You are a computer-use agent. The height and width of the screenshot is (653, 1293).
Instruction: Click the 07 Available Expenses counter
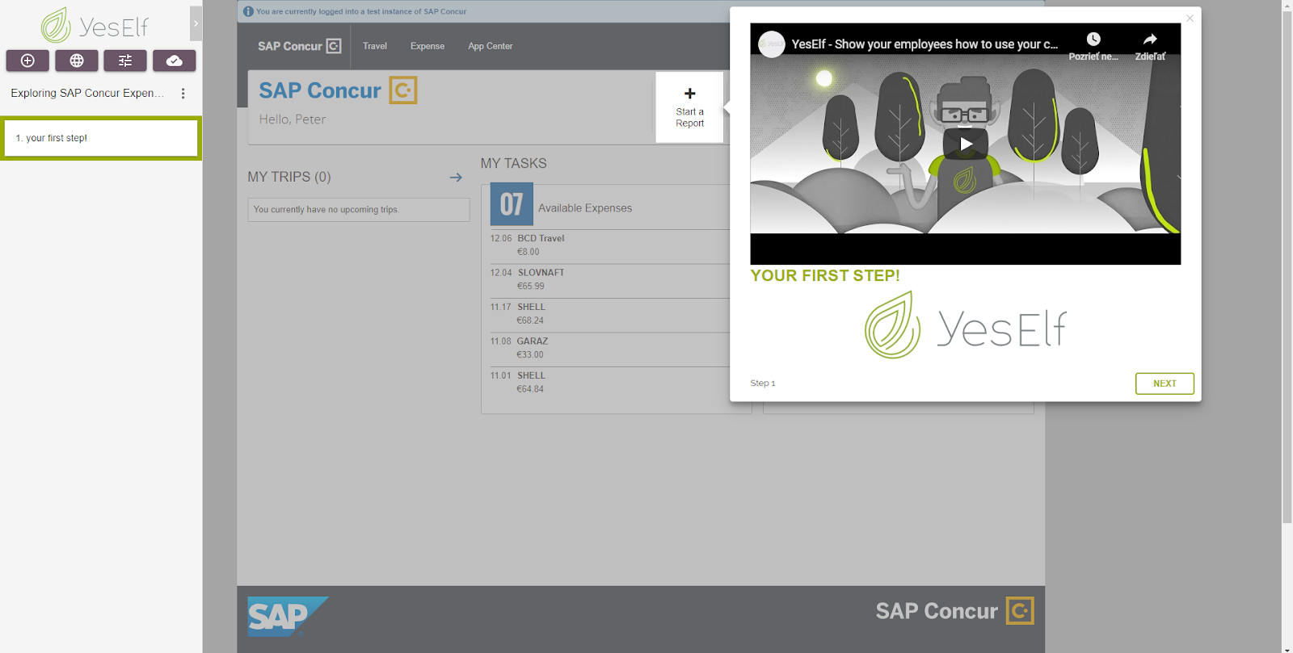point(512,204)
